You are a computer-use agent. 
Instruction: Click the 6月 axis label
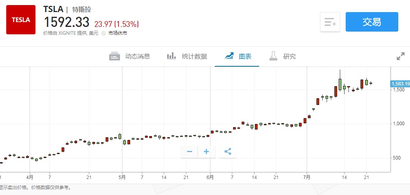210,177
